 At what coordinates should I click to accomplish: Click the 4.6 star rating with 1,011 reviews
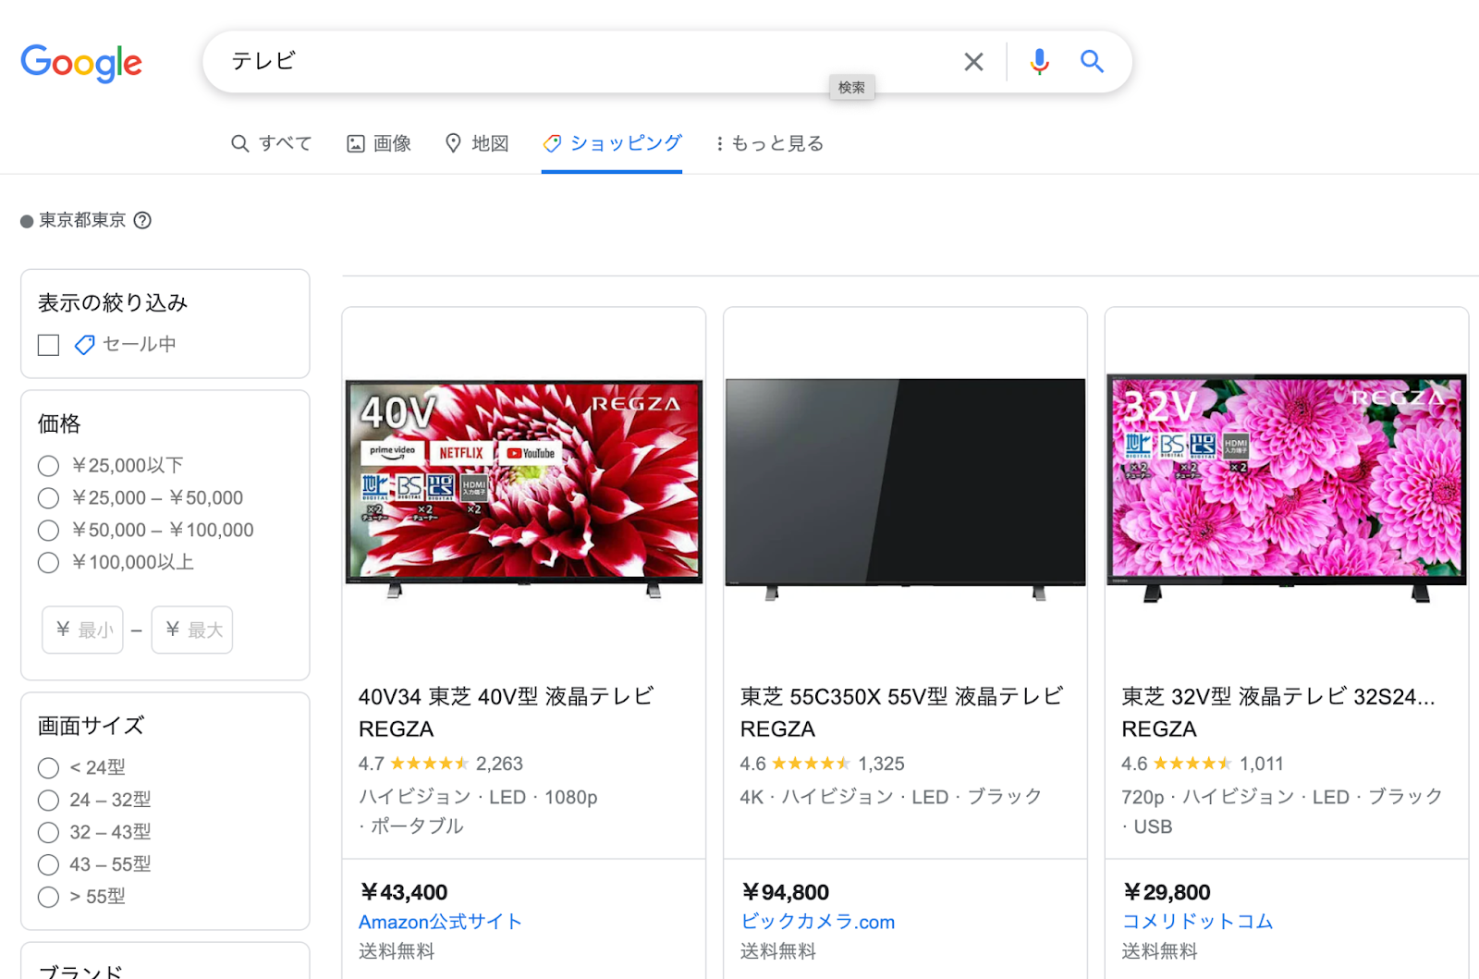click(1203, 764)
